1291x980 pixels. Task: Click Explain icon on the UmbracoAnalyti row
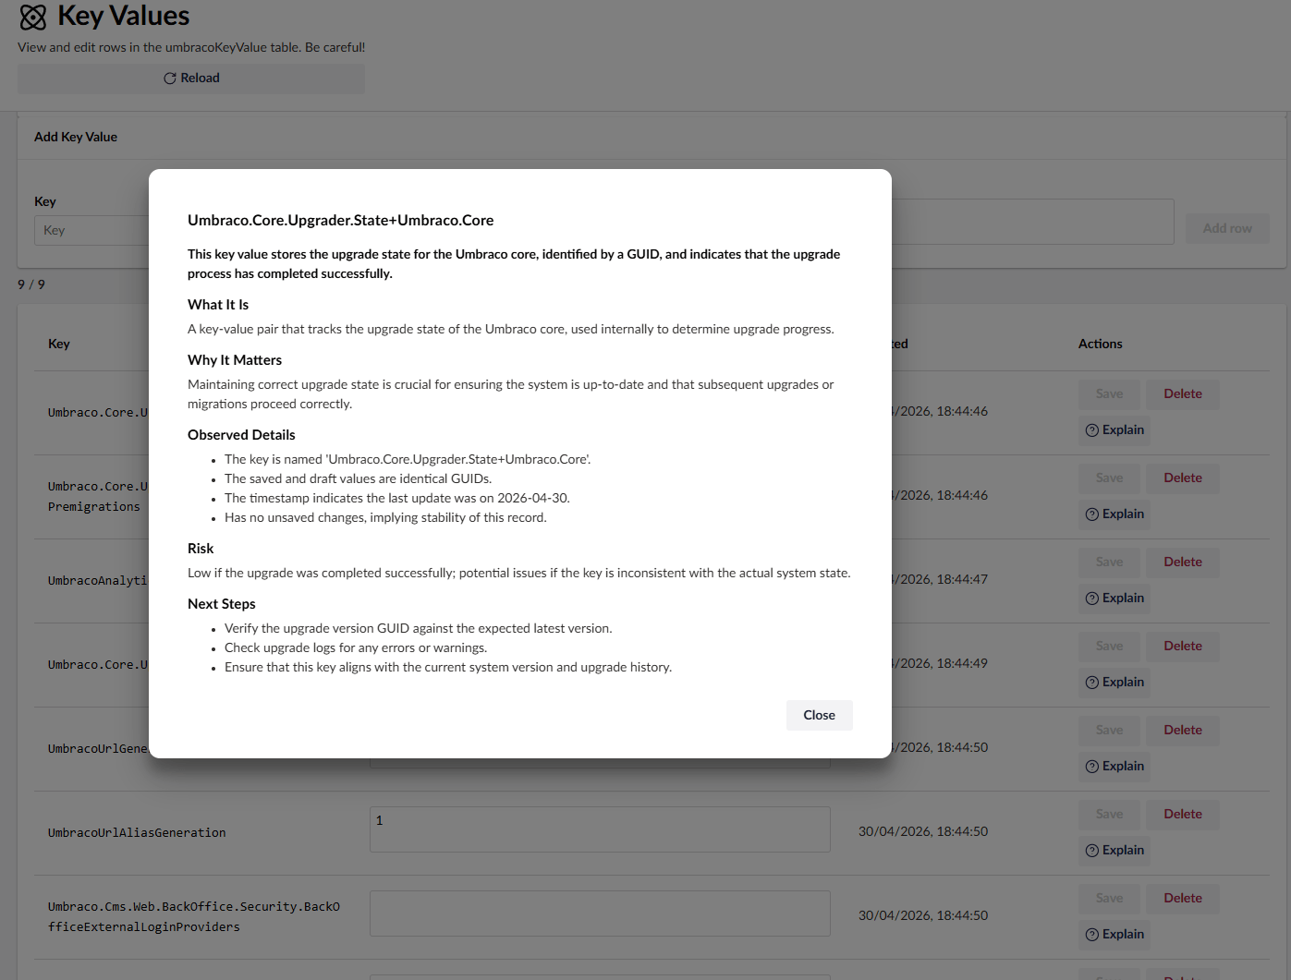point(1091,599)
